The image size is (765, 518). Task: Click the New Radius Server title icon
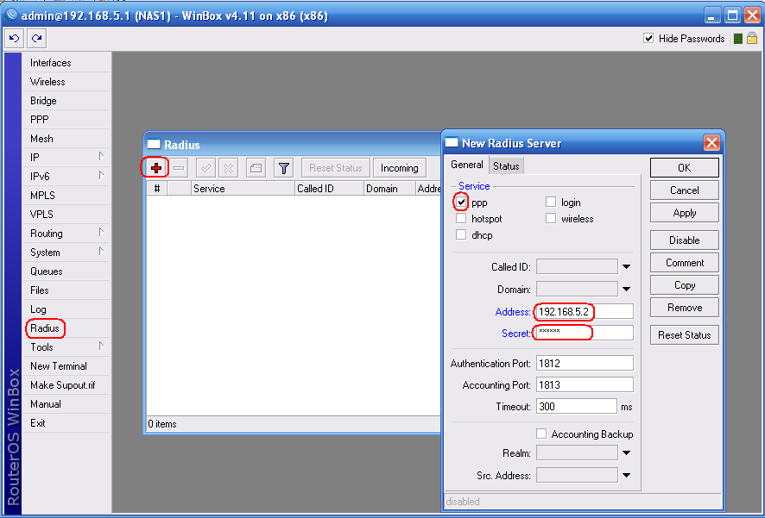pyautogui.click(x=452, y=142)
